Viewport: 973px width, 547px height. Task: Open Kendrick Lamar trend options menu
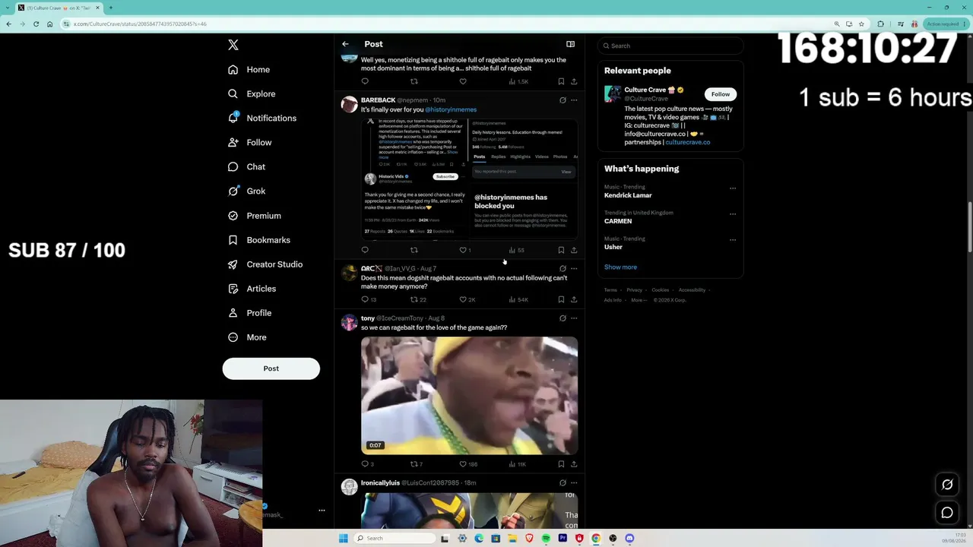[x=733, y=188]
